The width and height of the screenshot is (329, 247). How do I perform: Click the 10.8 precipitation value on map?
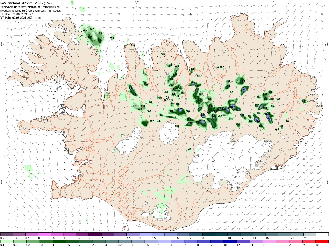tap(267, 114)
